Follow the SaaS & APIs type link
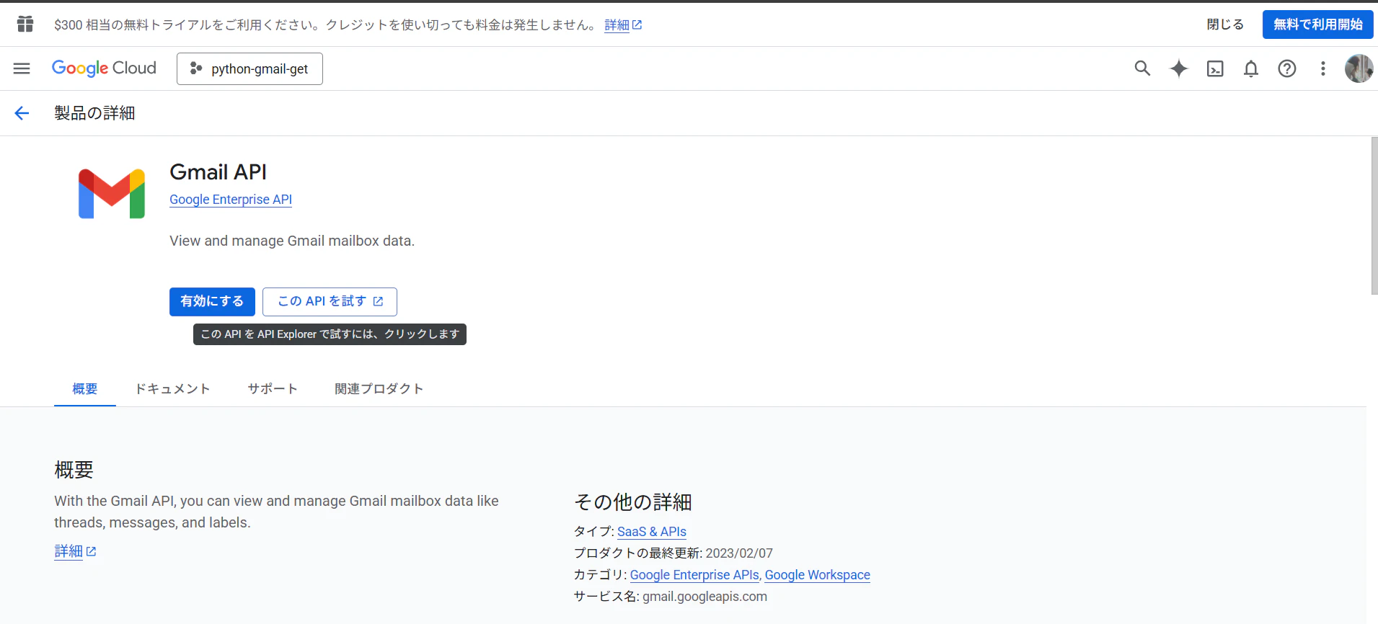 coord(652,532)
